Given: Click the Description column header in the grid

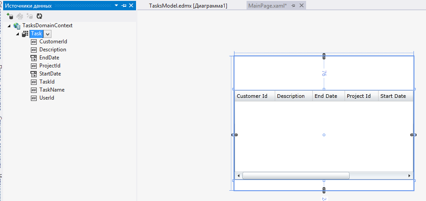Looking at the screenshot, I should (294, 96).
